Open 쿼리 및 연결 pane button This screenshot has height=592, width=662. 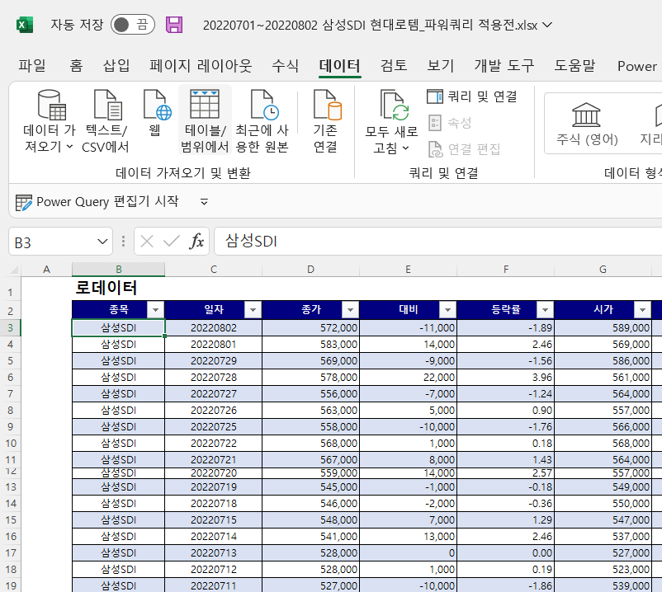pos(472,96)
